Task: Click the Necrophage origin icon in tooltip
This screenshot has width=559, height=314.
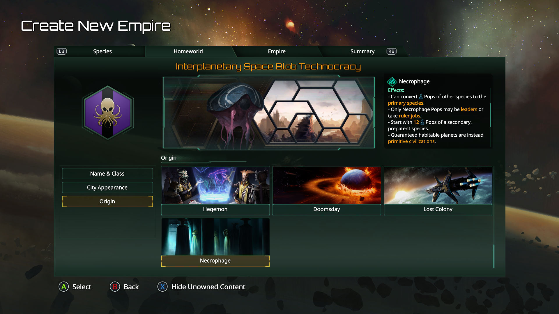Action: [392, 82]
